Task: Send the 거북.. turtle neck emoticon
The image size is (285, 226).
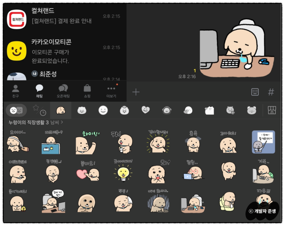Action: click(264, 171)
